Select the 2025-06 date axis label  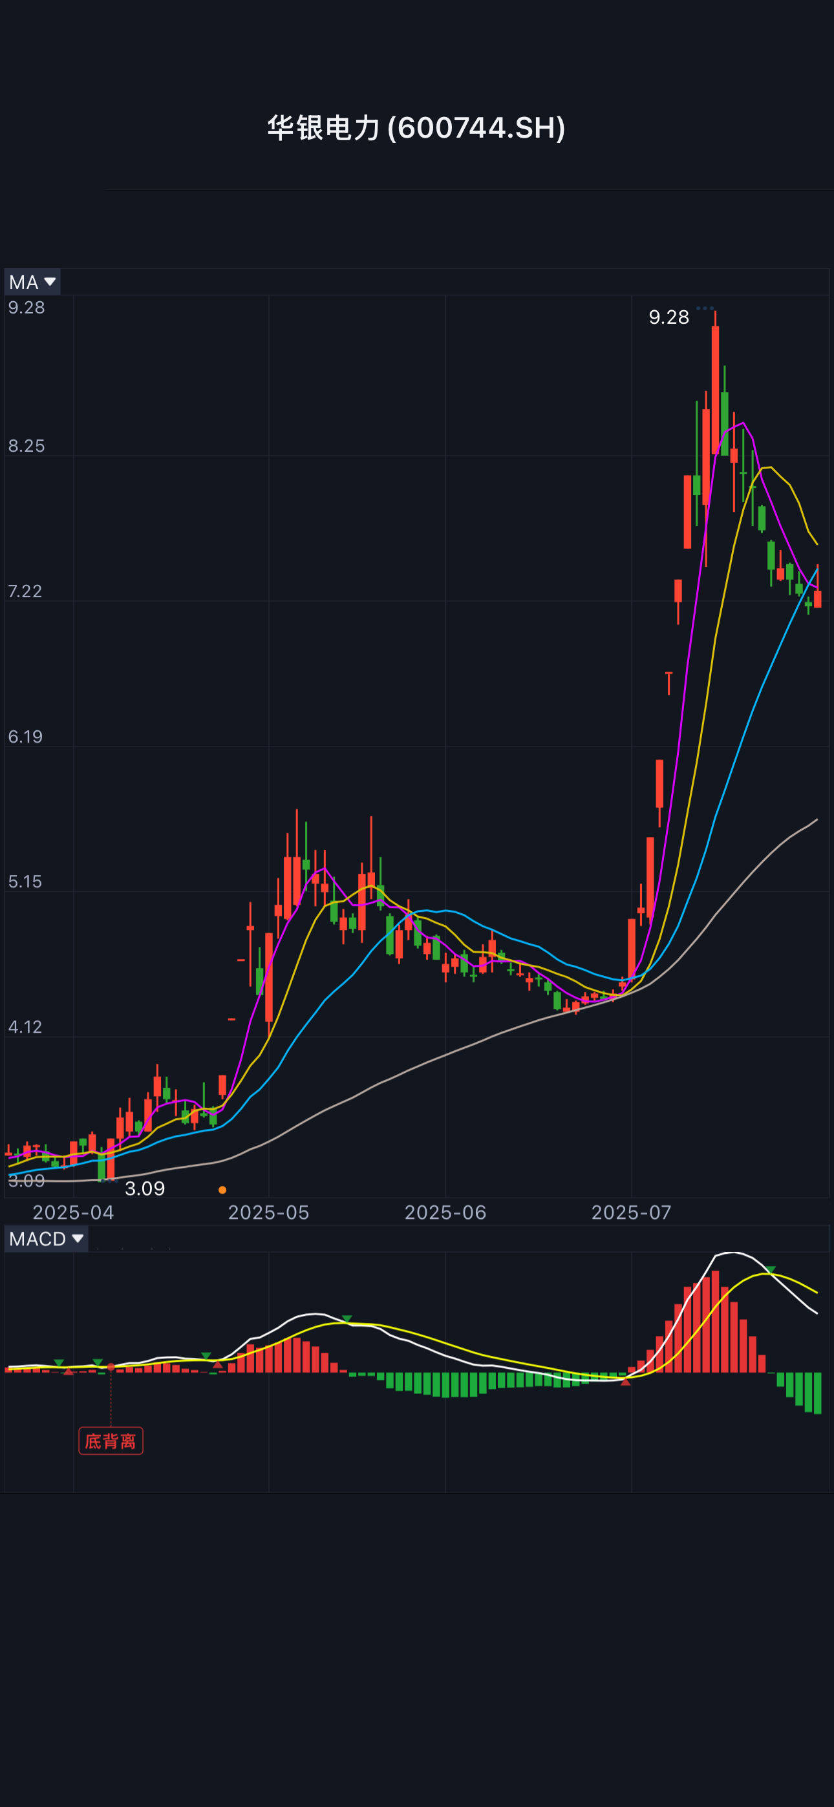(x=445, y=1212)
